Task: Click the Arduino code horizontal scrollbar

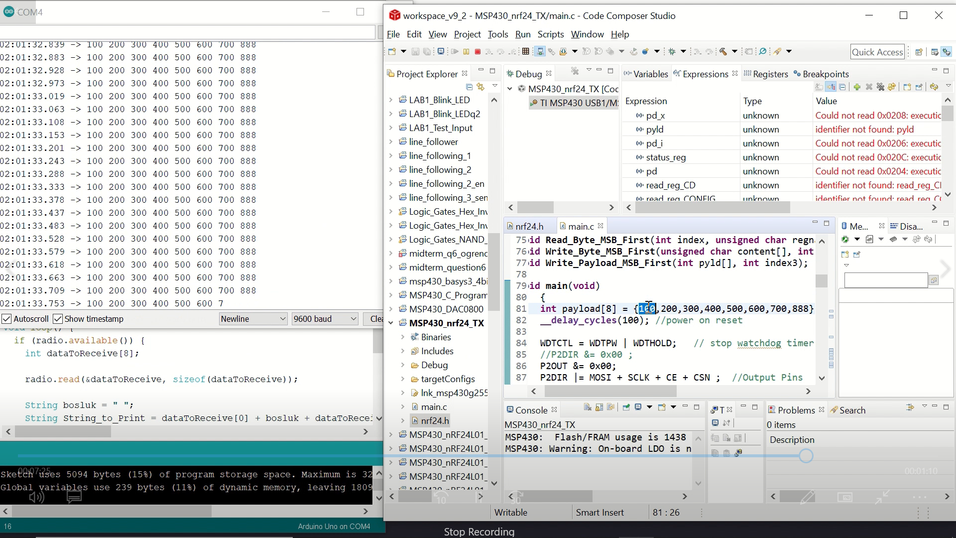Action: point(187,432)
